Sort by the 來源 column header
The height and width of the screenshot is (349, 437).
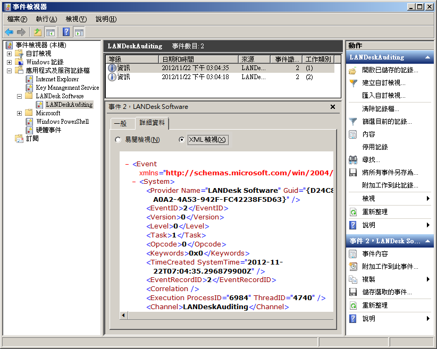point(255,59)
